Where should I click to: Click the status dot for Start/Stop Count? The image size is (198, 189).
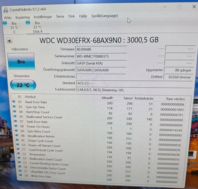tap(15, 111)
